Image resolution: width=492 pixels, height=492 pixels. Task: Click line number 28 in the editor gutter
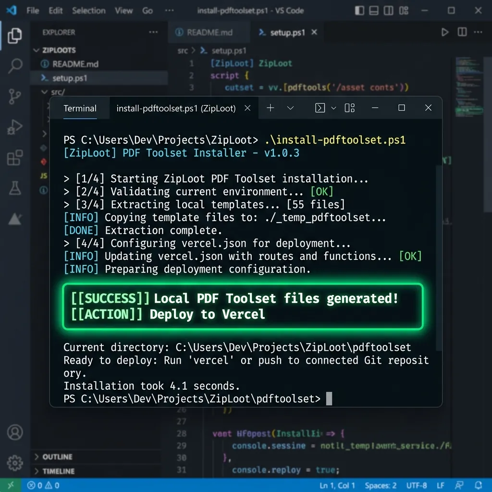182,434
